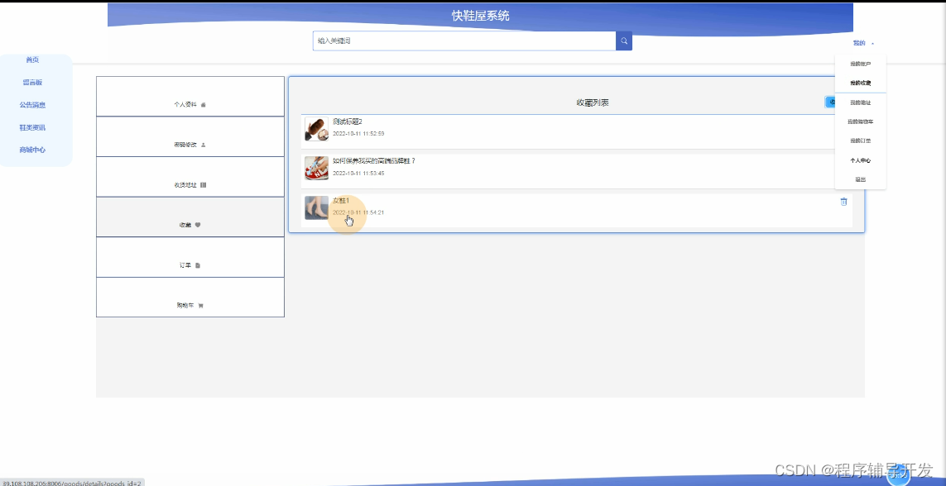
Task: Switch to the 订单 panel tab
Action: click(x=190, y=257)
